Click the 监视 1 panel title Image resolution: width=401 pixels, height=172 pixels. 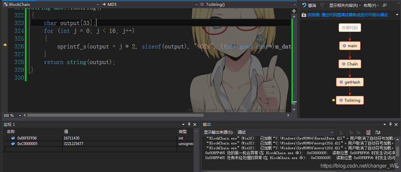tap(9, 125)
